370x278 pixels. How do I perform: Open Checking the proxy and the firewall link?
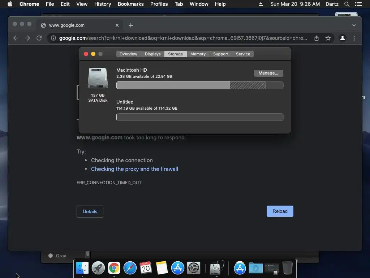pyautogui.click(x=134, y=169)
